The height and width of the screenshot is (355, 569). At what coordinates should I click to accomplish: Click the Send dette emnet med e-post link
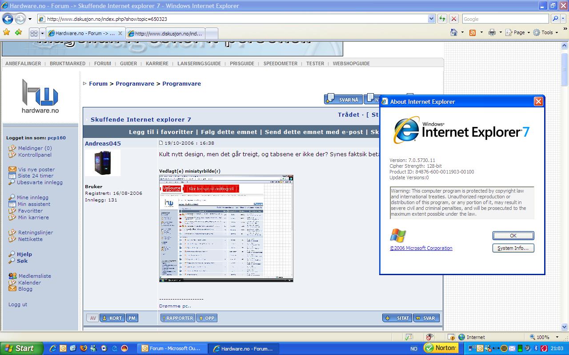click(x=314, y=132)
